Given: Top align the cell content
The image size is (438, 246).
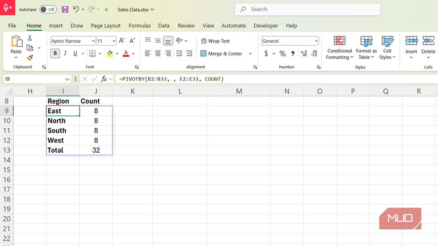Looking at the screenshot, I should [x=148, y=41].
